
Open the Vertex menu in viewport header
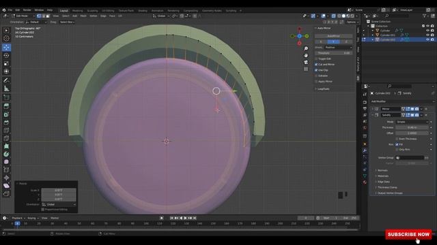click(94, 16)
